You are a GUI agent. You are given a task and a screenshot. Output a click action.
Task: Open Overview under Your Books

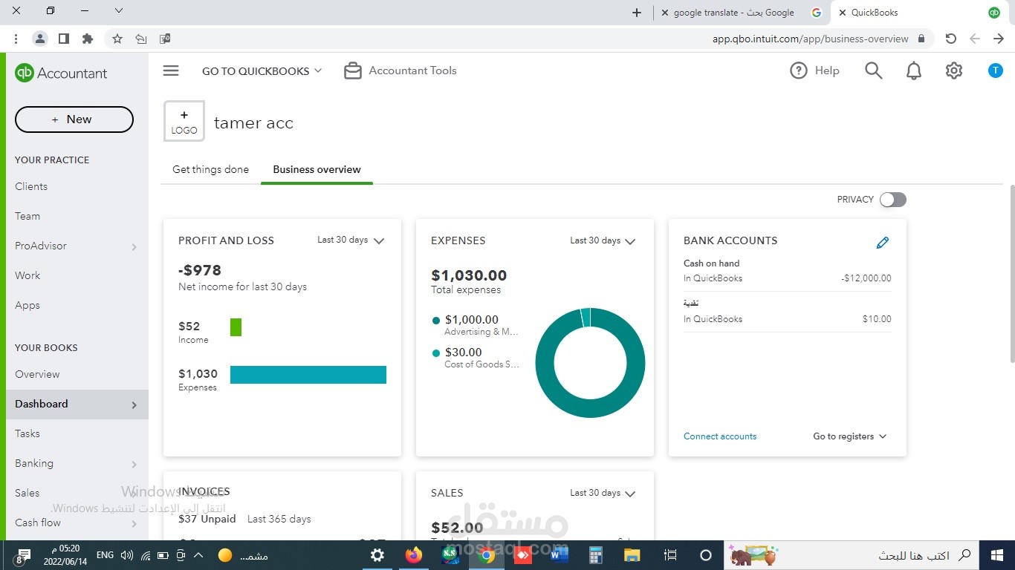37,374
